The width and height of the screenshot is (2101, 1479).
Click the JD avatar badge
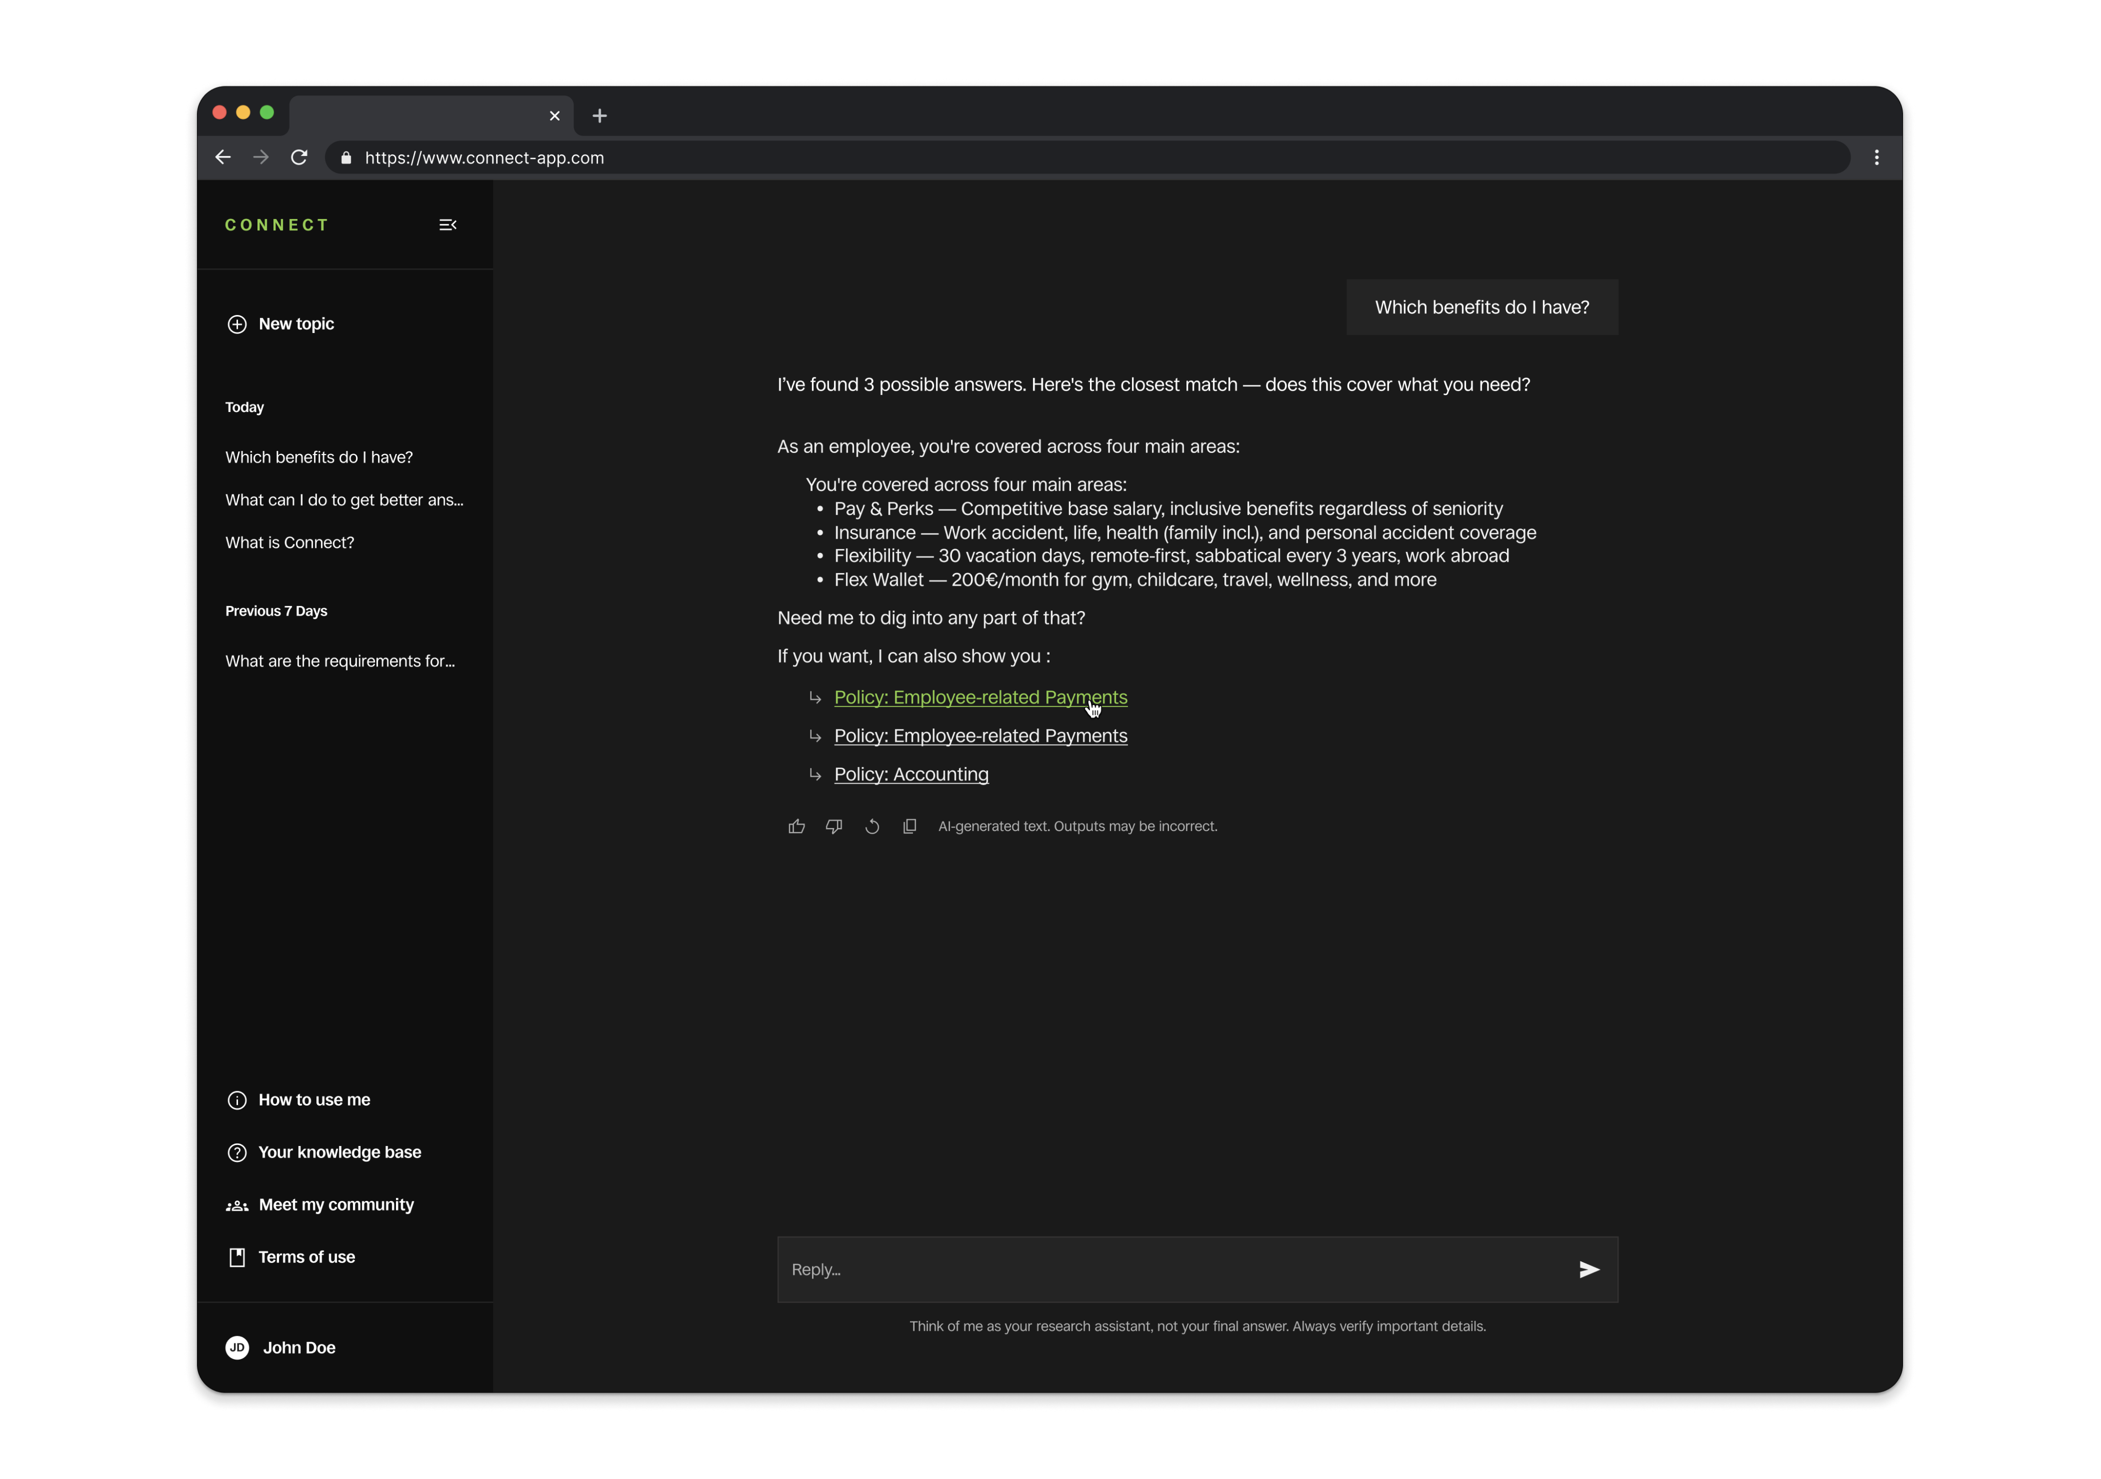tap(237, 1347)
